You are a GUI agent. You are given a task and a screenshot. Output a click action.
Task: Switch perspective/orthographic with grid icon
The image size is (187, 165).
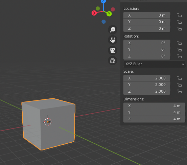113,61
